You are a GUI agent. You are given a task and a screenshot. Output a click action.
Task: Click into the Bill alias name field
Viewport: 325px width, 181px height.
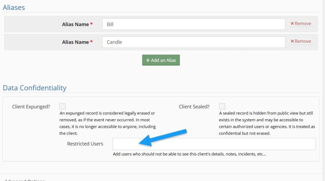[194, 24]
